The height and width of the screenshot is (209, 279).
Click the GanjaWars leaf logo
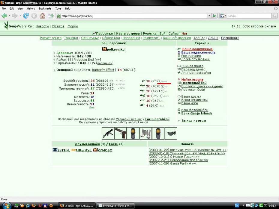(x=6, y=25)
